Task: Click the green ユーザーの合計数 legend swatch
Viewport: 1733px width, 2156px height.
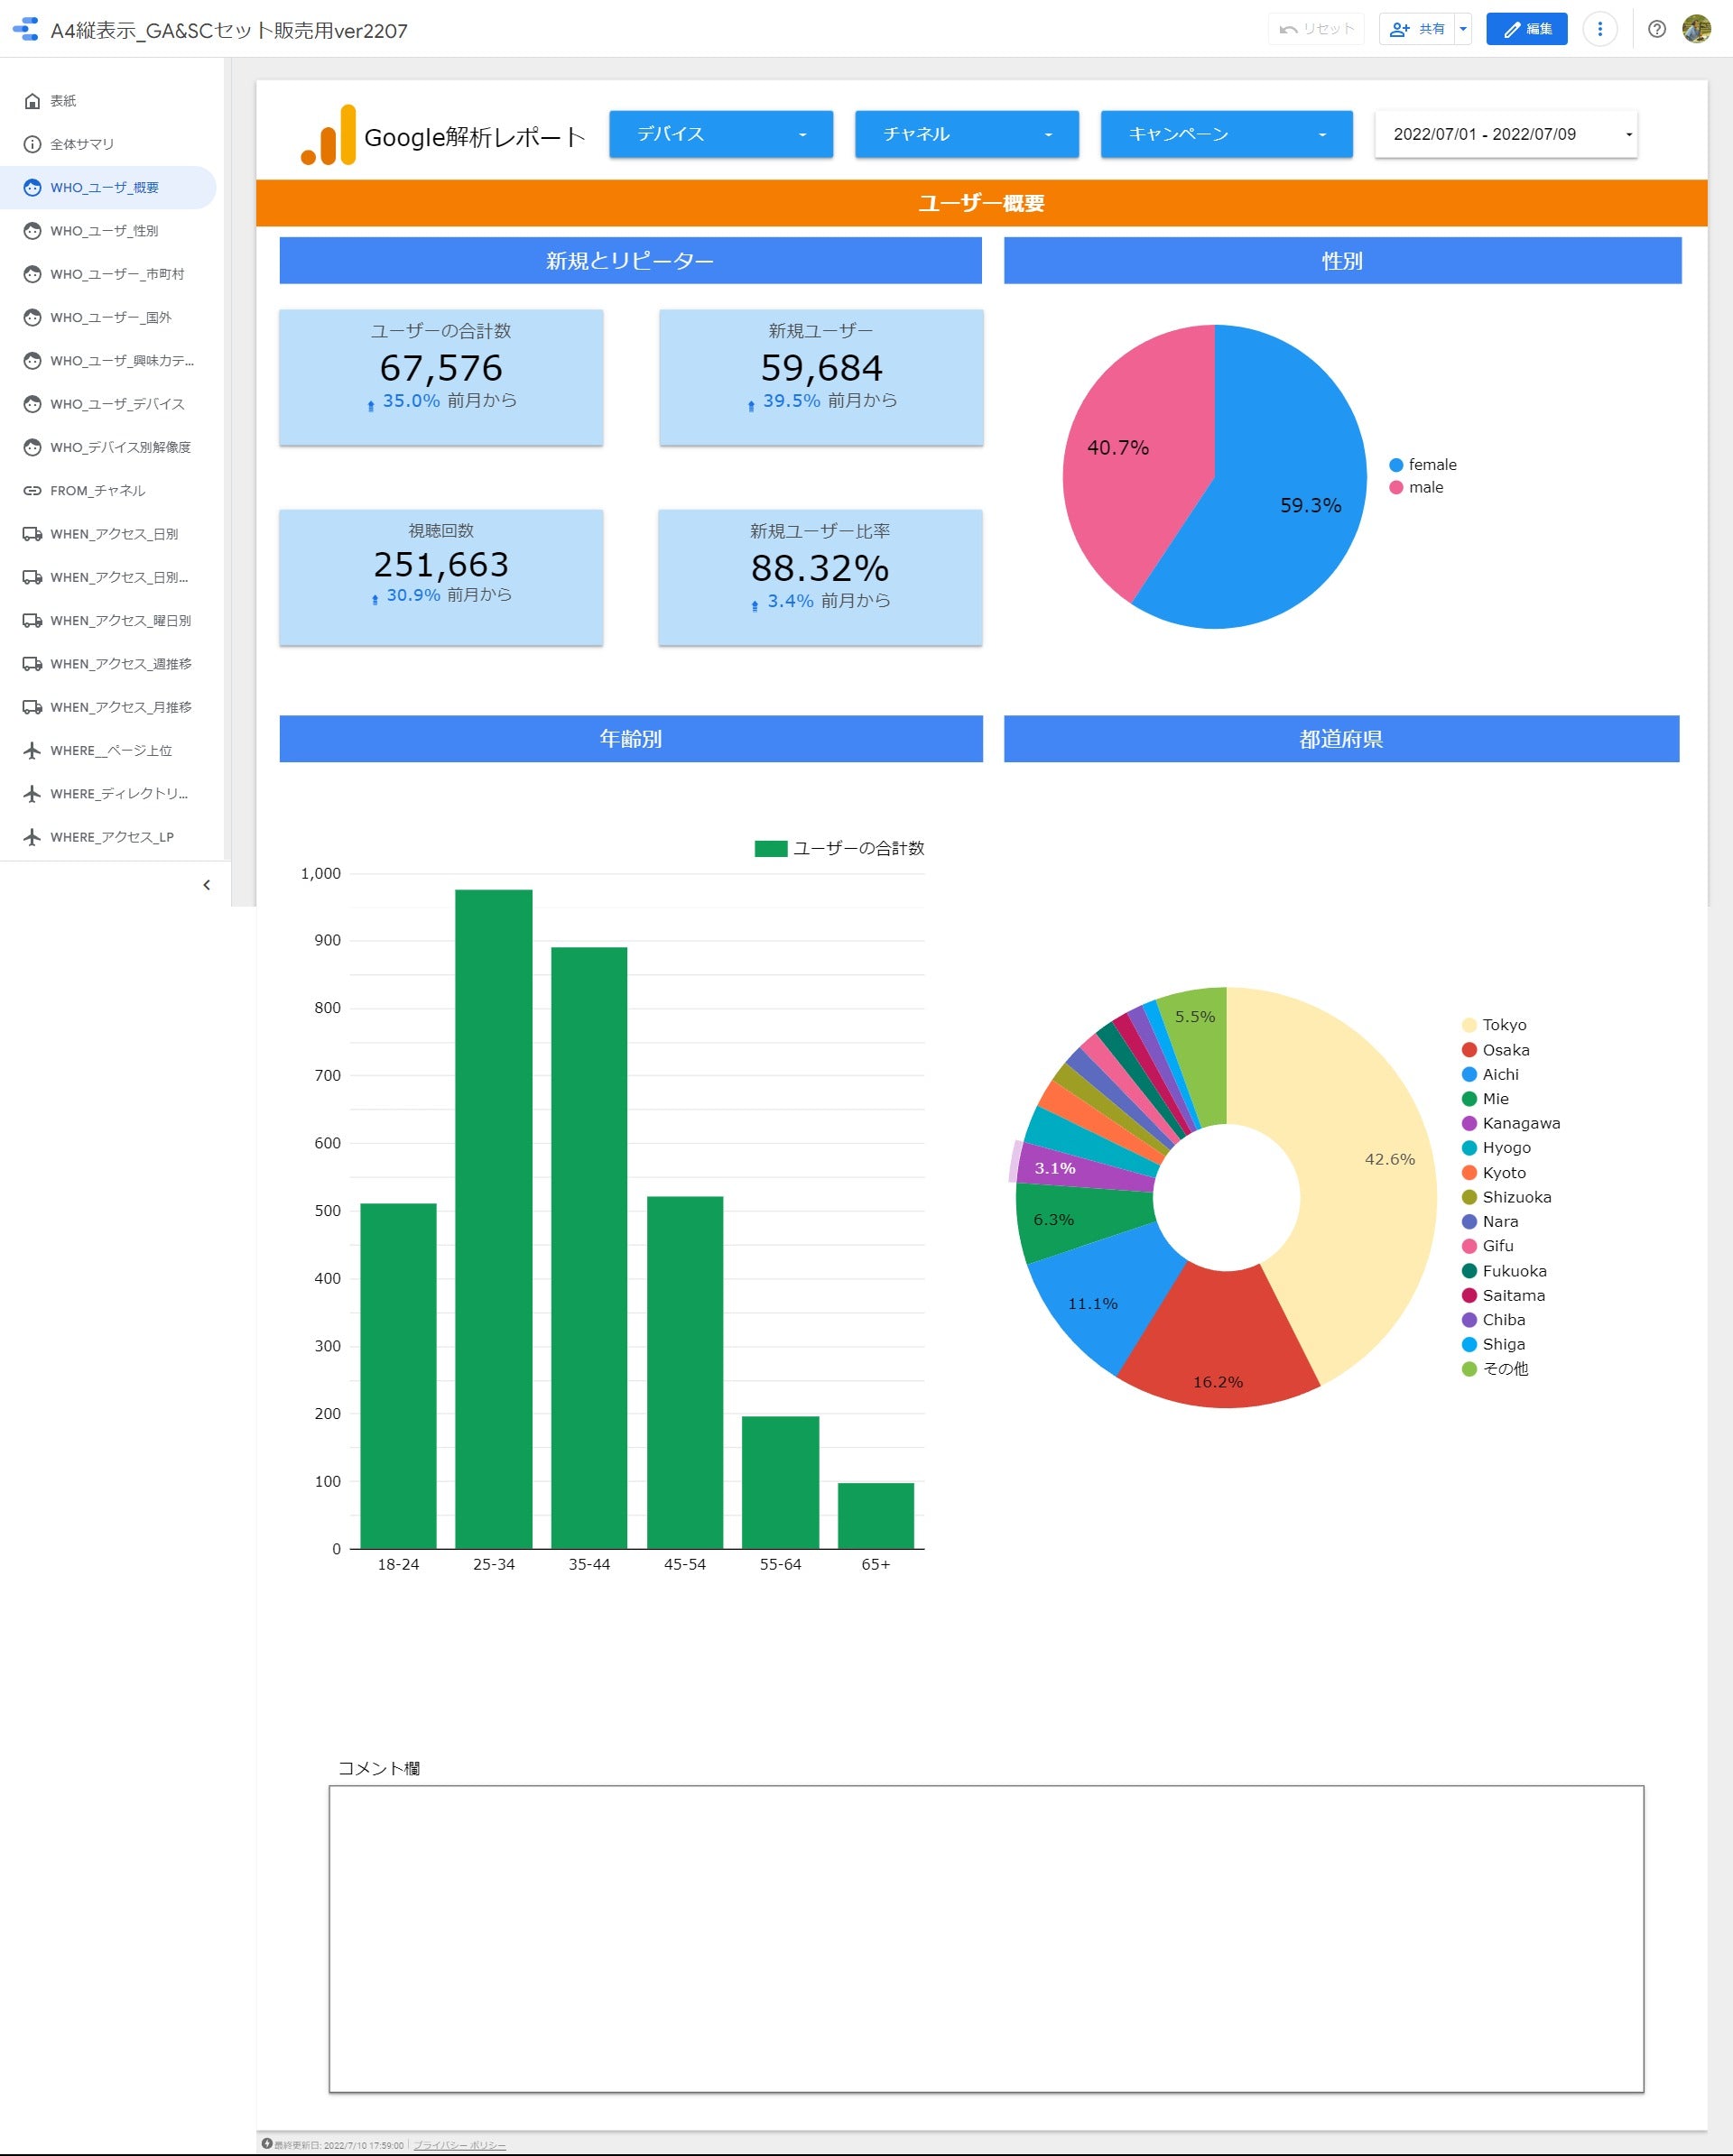Action: pyautogui.click(x=771, y=849)
